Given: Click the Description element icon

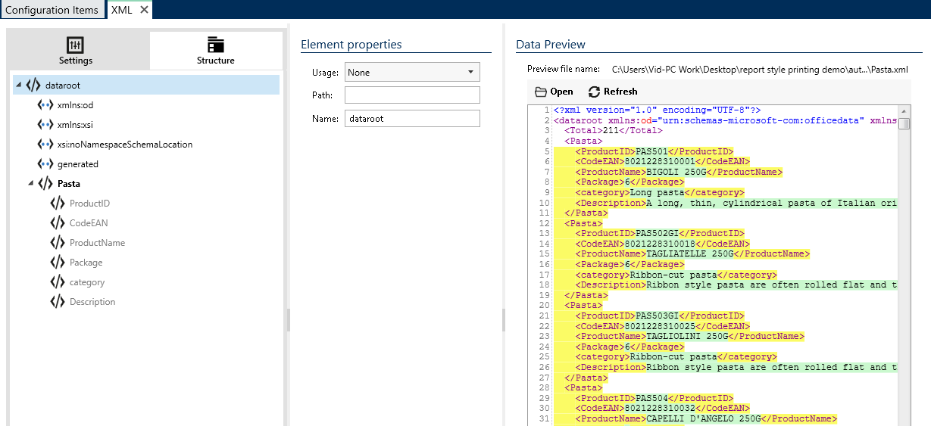Looking at the screenshot, I should [x=58, y=302].
